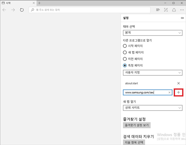Pin the 설정 pane
The width and height of the screenshot is (186, 145).
pyautogui.click(x=182, y=18)
